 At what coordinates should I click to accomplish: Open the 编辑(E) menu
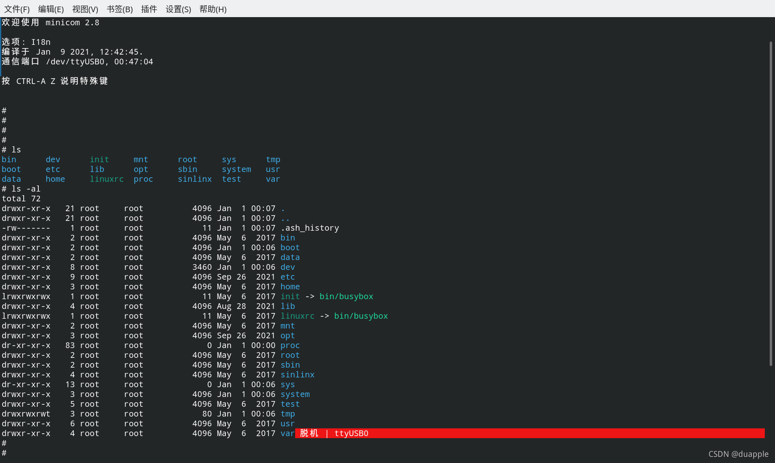[51, 9]
